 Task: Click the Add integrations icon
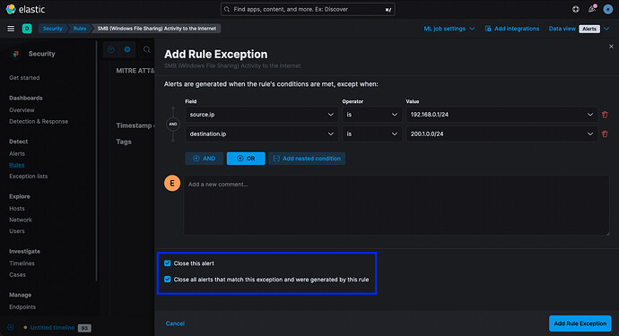(x=488, y=29)
